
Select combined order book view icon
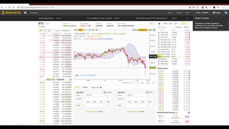[41, 30]
